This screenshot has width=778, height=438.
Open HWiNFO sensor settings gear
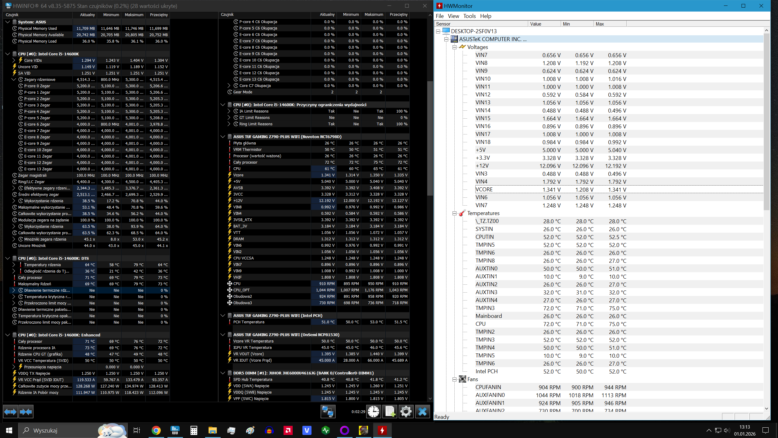pos(406,412)
